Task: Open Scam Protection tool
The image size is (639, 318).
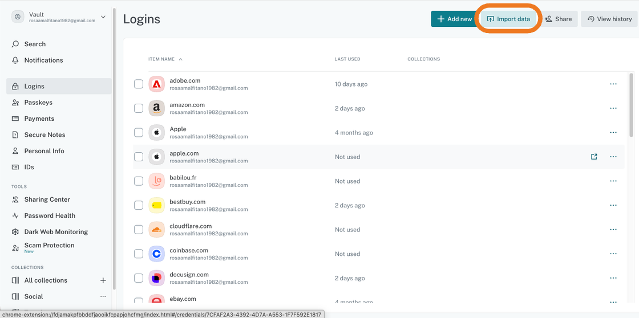Action: [59, 247]
